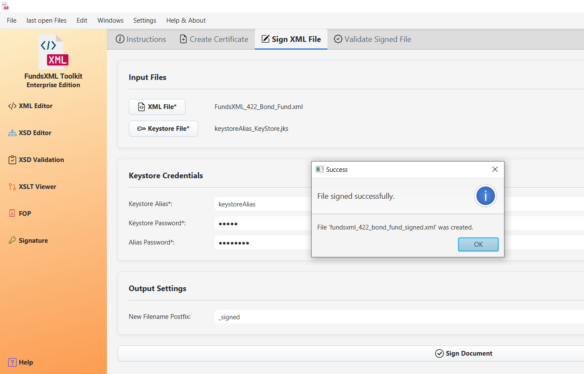Click the New Filename Postfix field
Screen dimensions: 584x374
(399, 317)
